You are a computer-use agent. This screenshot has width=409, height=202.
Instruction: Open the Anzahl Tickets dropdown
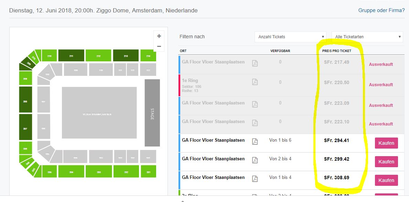291,37
